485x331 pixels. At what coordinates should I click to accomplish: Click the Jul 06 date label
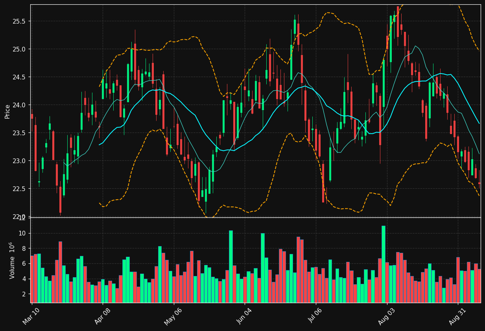click(x=316, y=316)
